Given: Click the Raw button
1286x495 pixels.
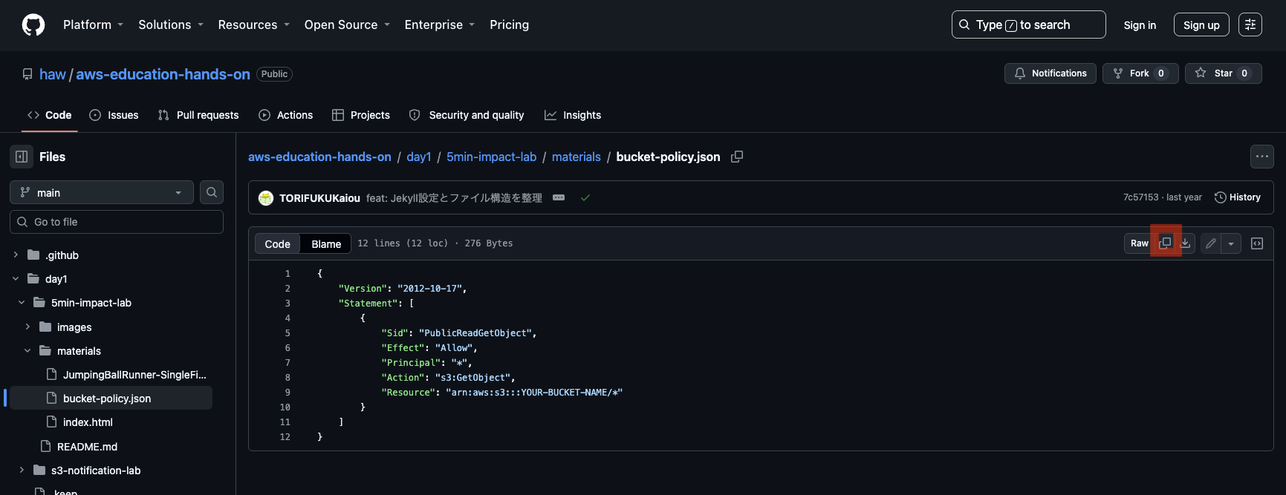Looking at the screenshot, I should tap(1140, 243).
